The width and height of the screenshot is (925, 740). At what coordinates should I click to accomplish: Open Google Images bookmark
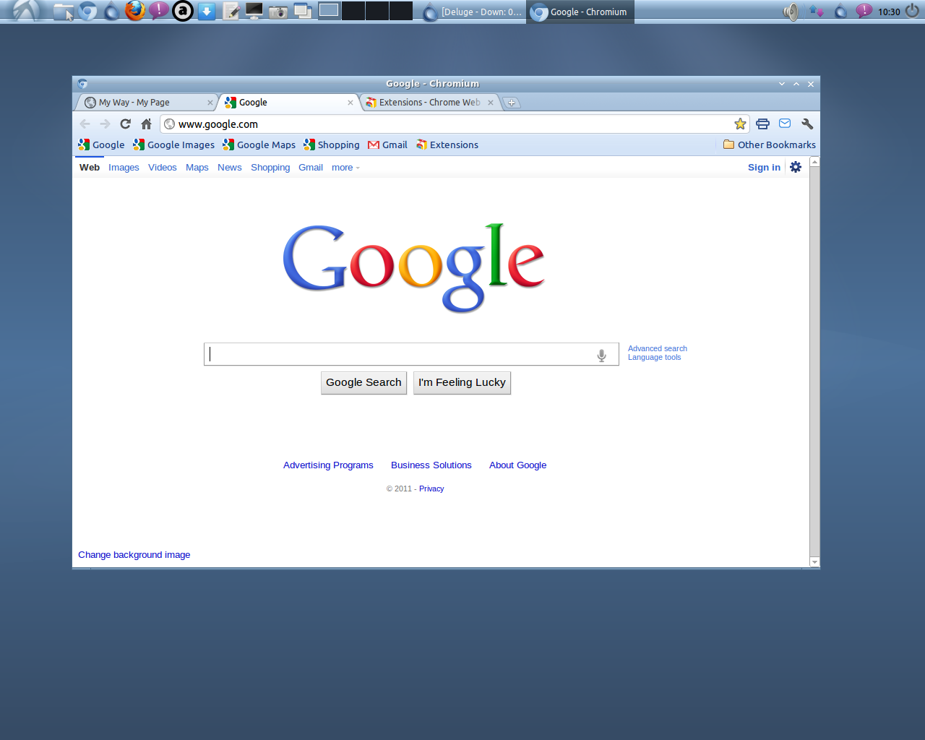(x=173, y=145)
